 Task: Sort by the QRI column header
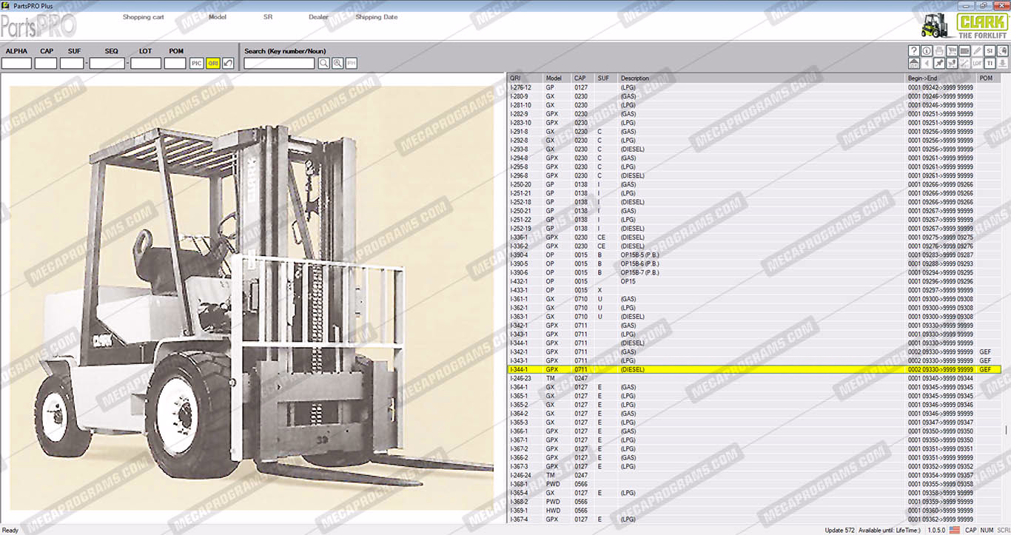point(525,78)
